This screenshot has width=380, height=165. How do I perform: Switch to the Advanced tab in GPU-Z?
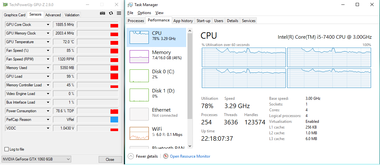pos(53,15)
